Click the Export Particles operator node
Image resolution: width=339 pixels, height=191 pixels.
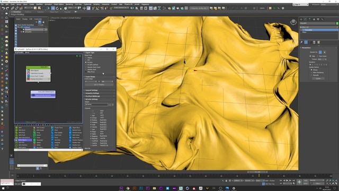(x=43, y=95)
